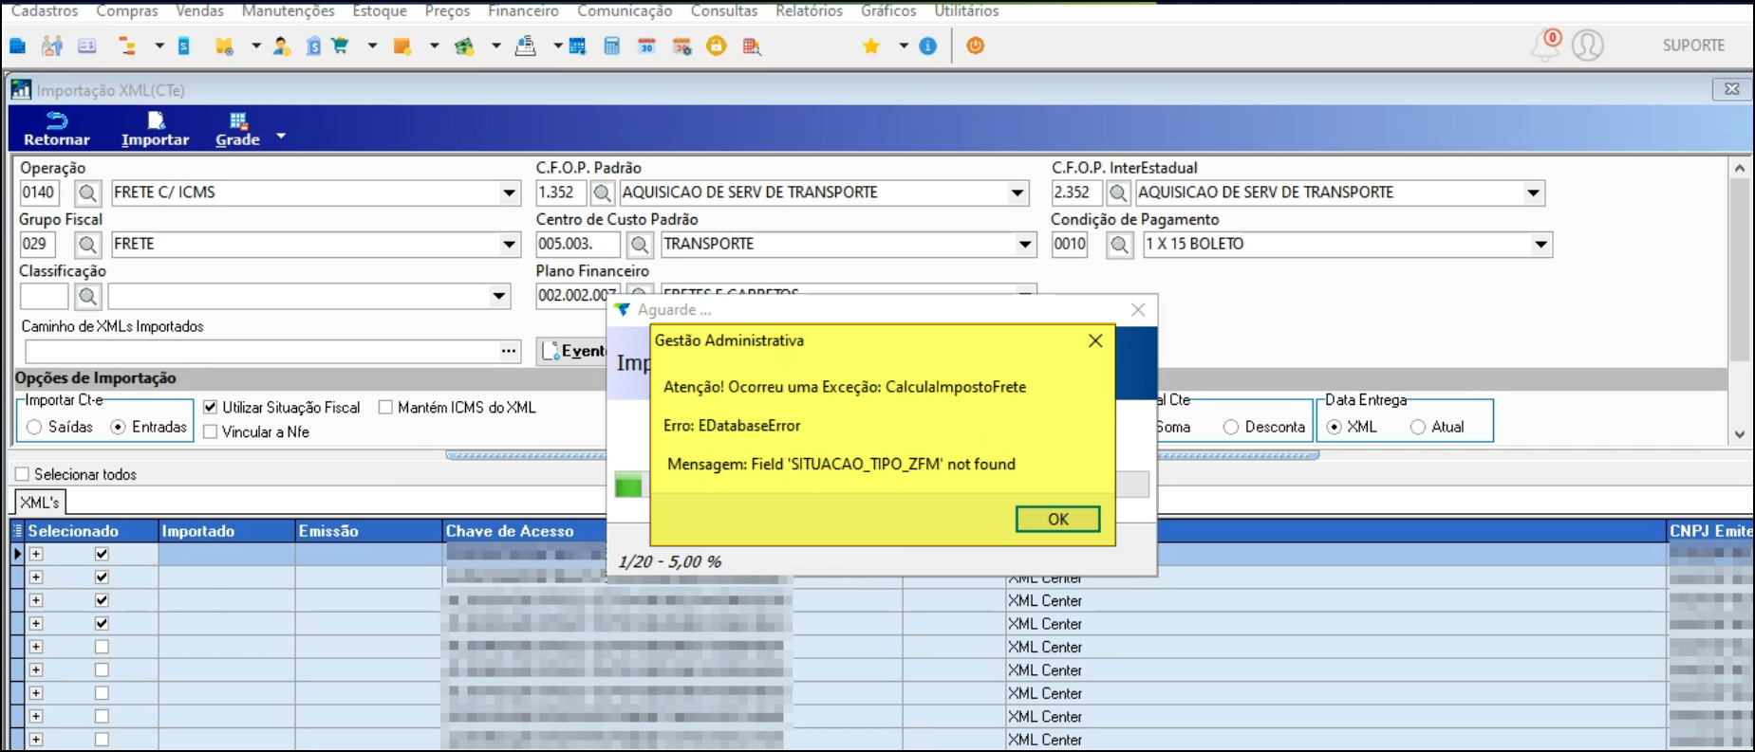Viewport: 1755px width, 752px height.
Task: Click the Retornar toolbar button
Action: coord(57,129)
